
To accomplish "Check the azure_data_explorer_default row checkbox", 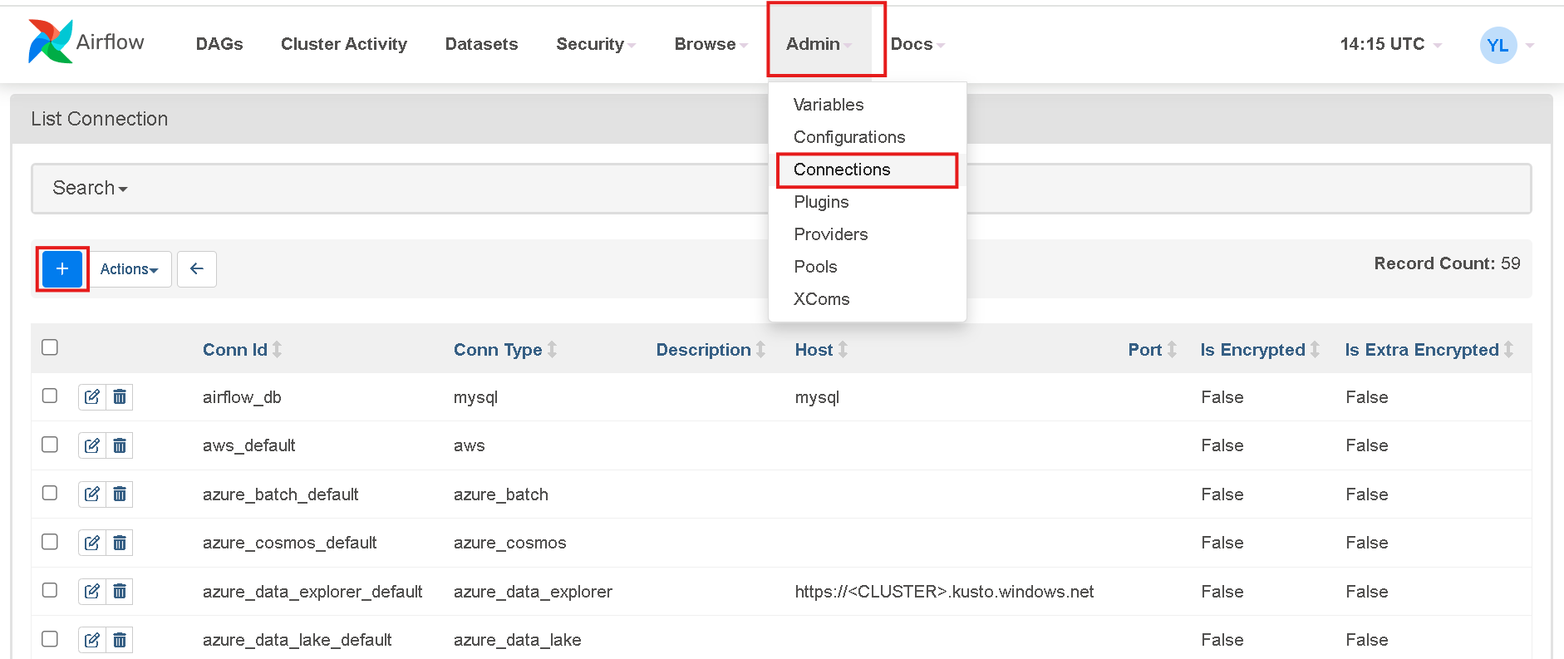I will coord(50,590).
